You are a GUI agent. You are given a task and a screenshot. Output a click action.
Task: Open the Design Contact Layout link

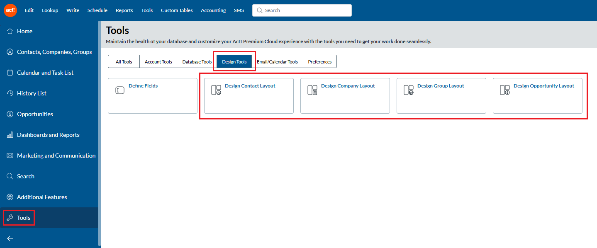coord(250,86)
